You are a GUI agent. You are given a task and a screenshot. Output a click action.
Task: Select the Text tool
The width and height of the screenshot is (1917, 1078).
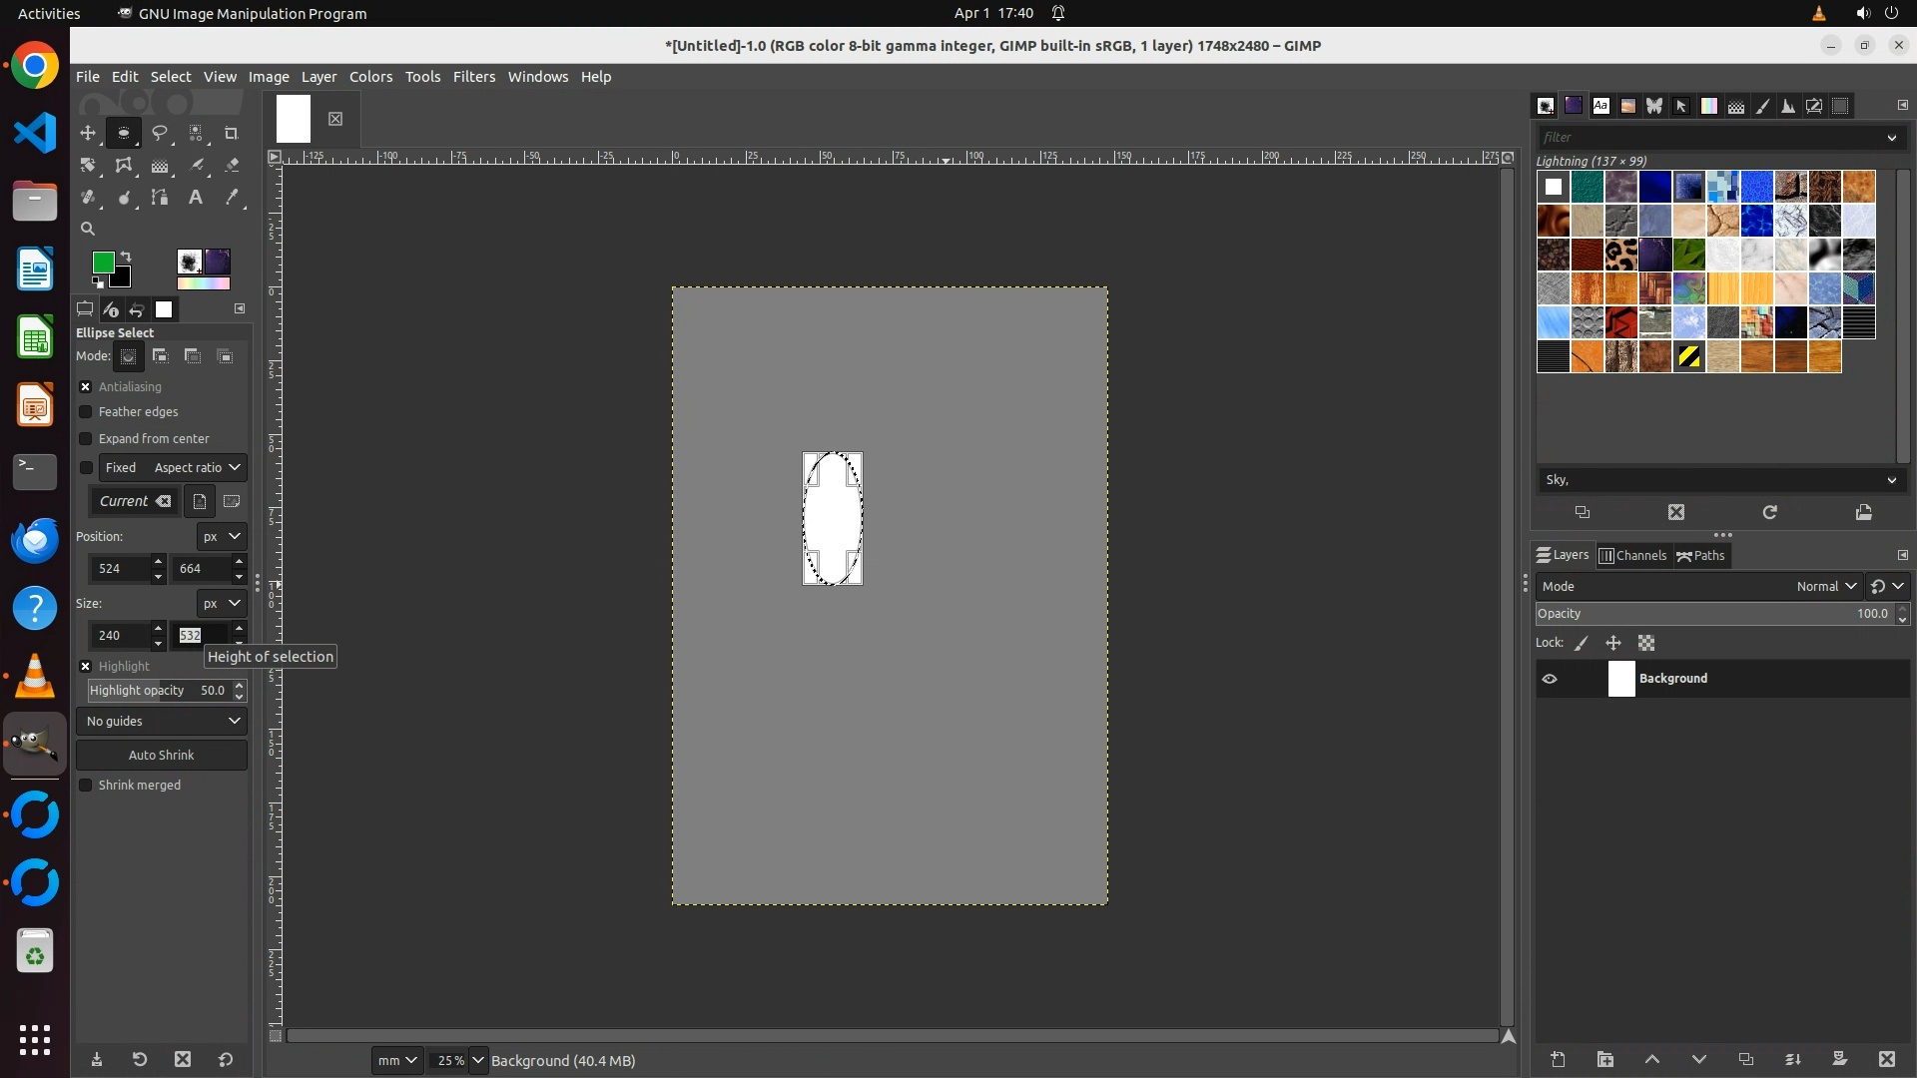[x=196, y=198]
